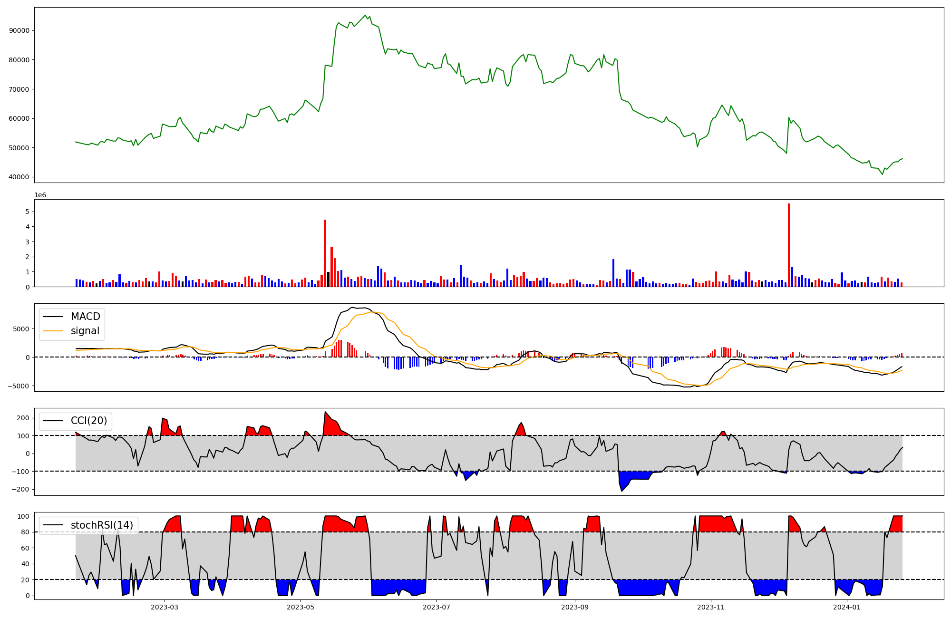This screenshot has width=951, height=618.
Task: Click the 2023-05 date axis label
Action: pyautogui.click(x=301, y=607)
